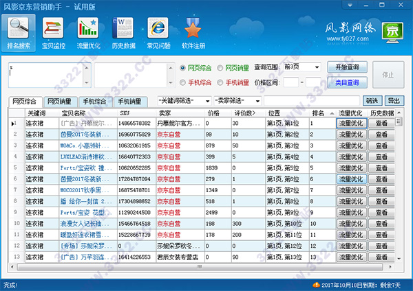Click the table vertical scrollbar up arrow
413x291 pixels.
(399, 113)
